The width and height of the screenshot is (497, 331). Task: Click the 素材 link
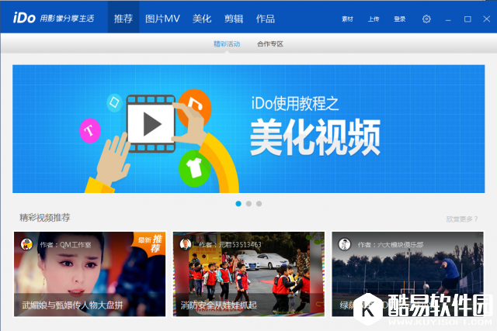click(347, 19)
